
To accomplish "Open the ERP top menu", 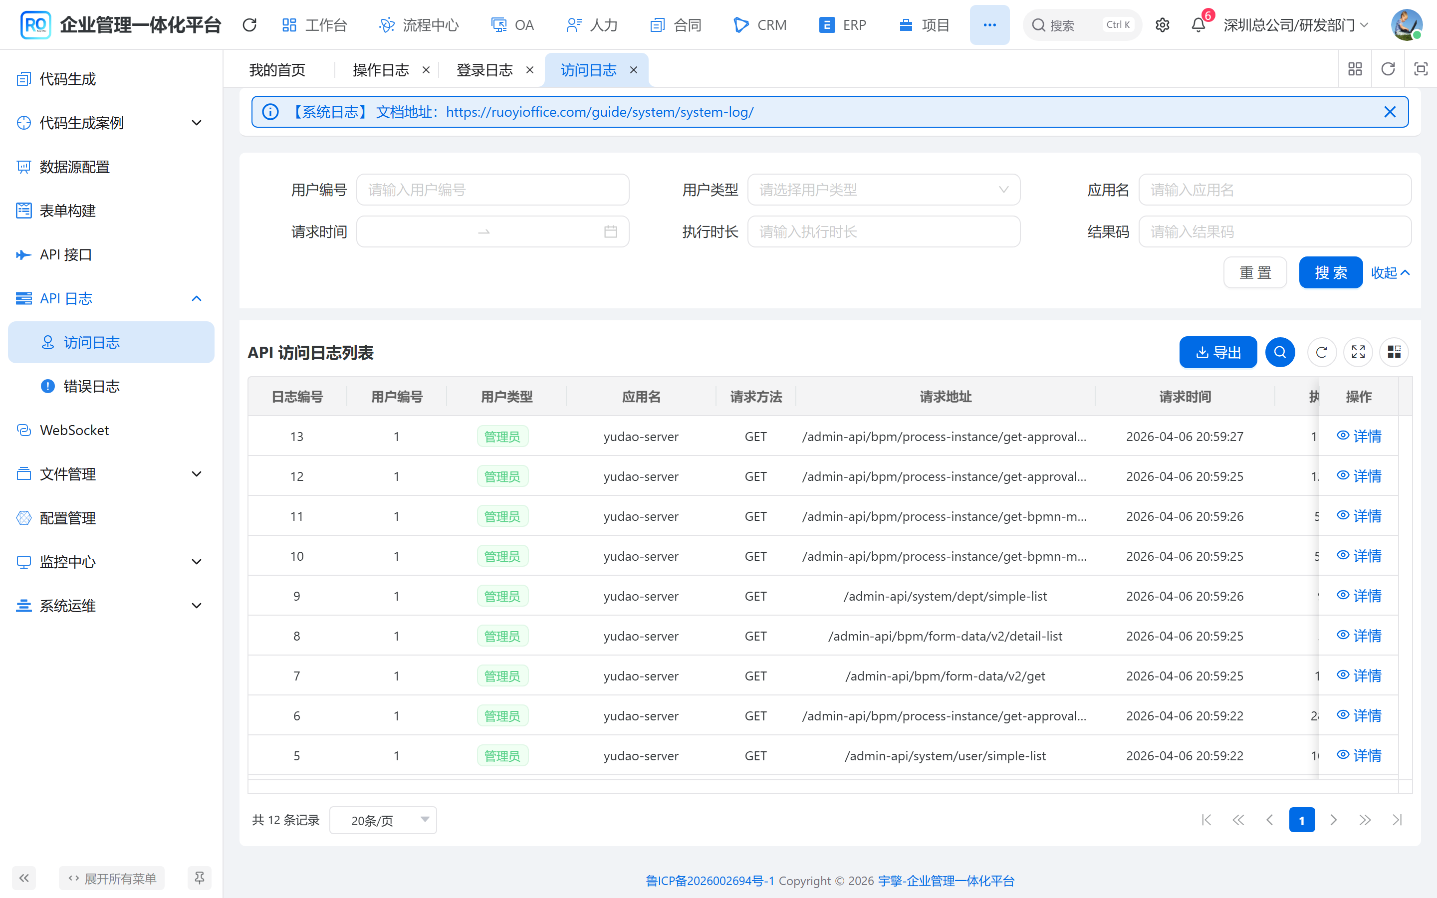I will click(x=843, y=25).
